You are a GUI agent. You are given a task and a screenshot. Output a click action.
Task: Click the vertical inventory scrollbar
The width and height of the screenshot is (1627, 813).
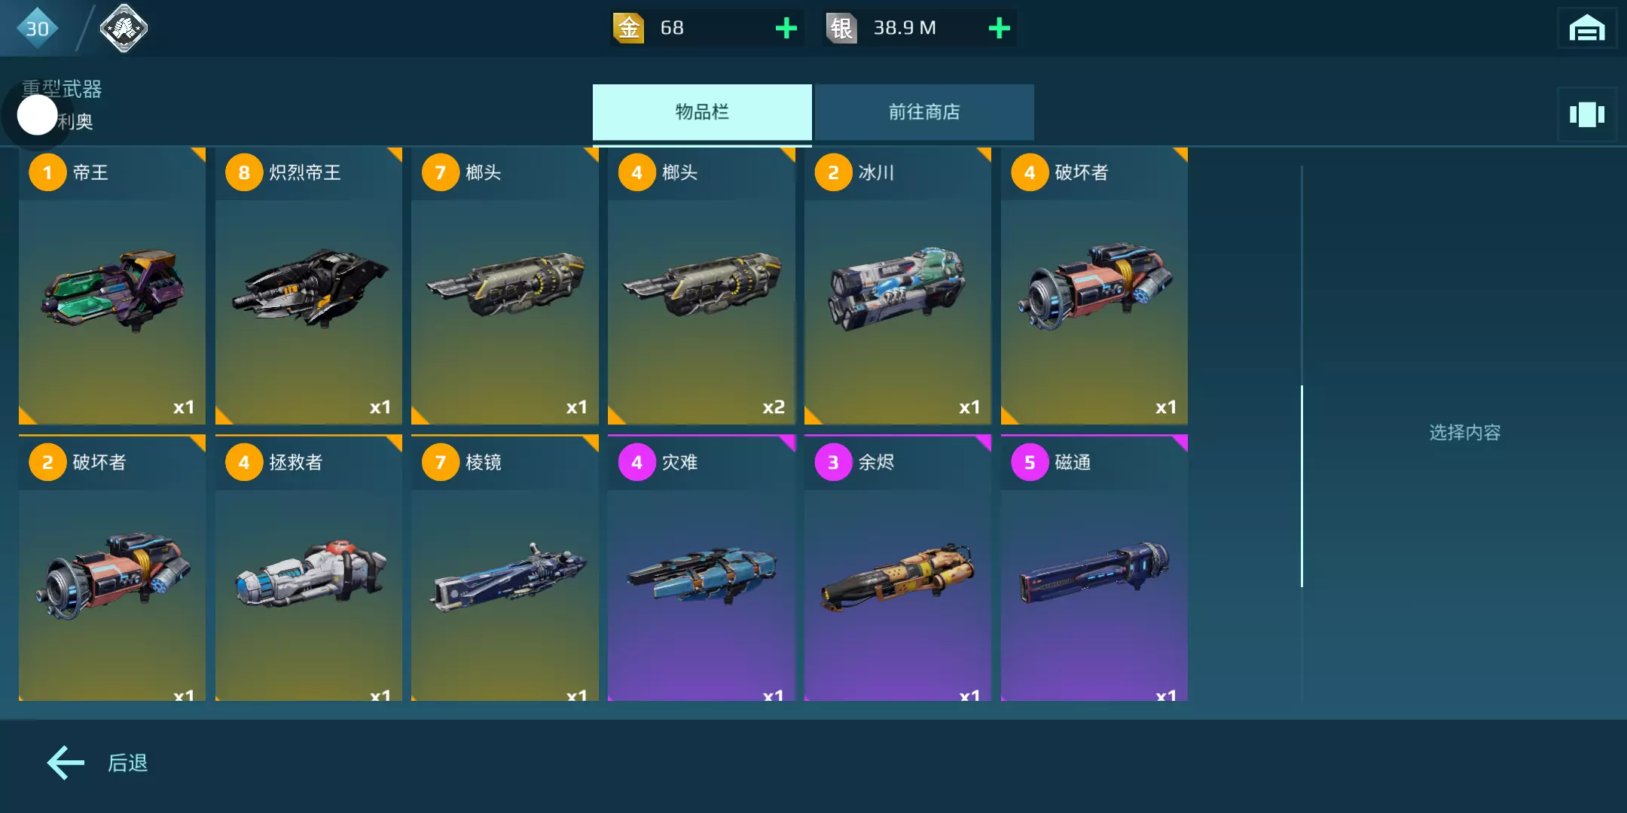click(1302, 486)
